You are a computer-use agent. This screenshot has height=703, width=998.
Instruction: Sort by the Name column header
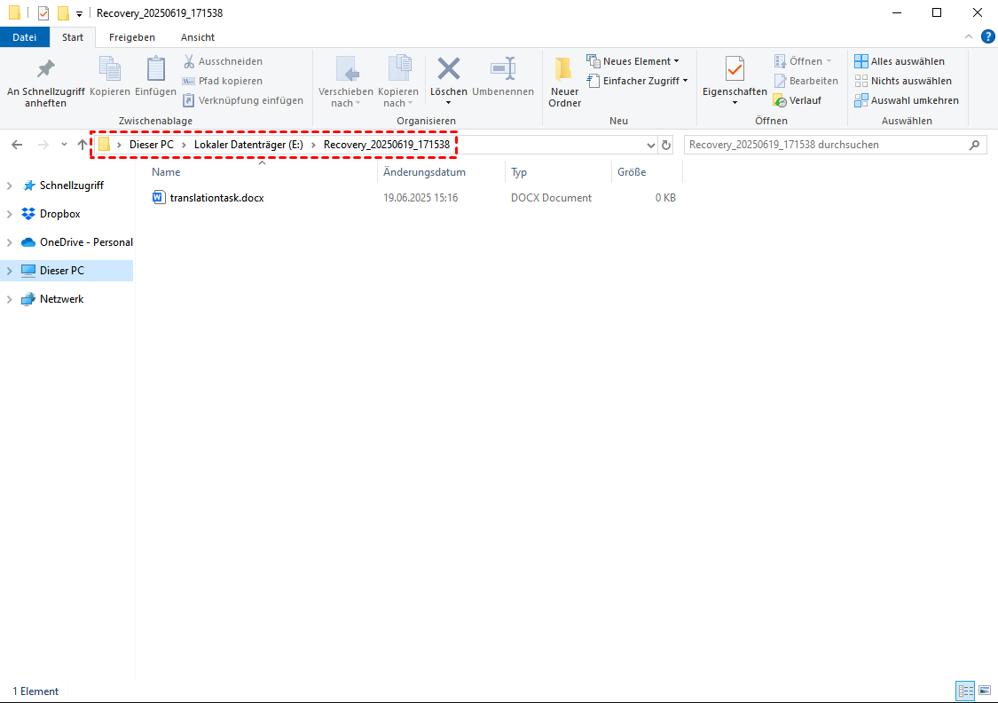tap(166, 172)
